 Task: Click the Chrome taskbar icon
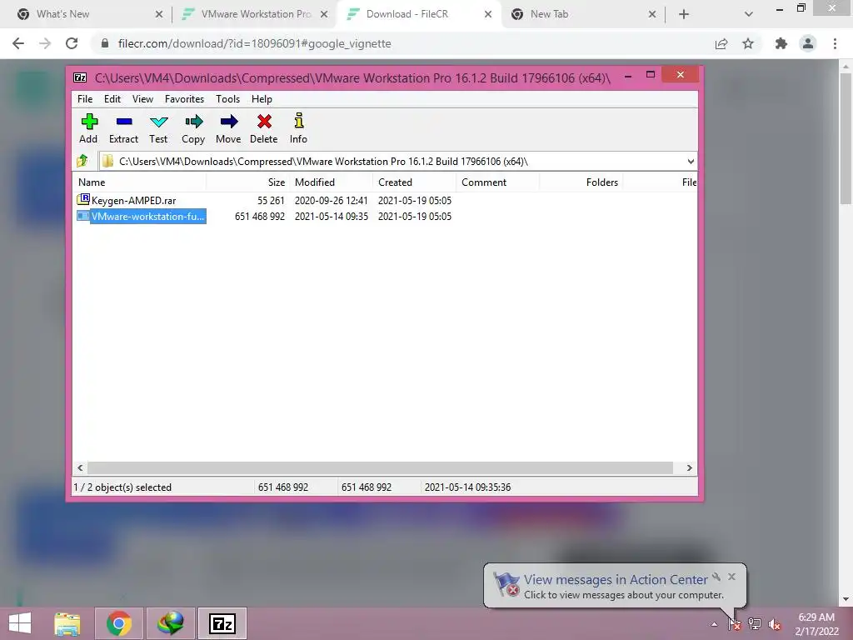tap(118, 623)
